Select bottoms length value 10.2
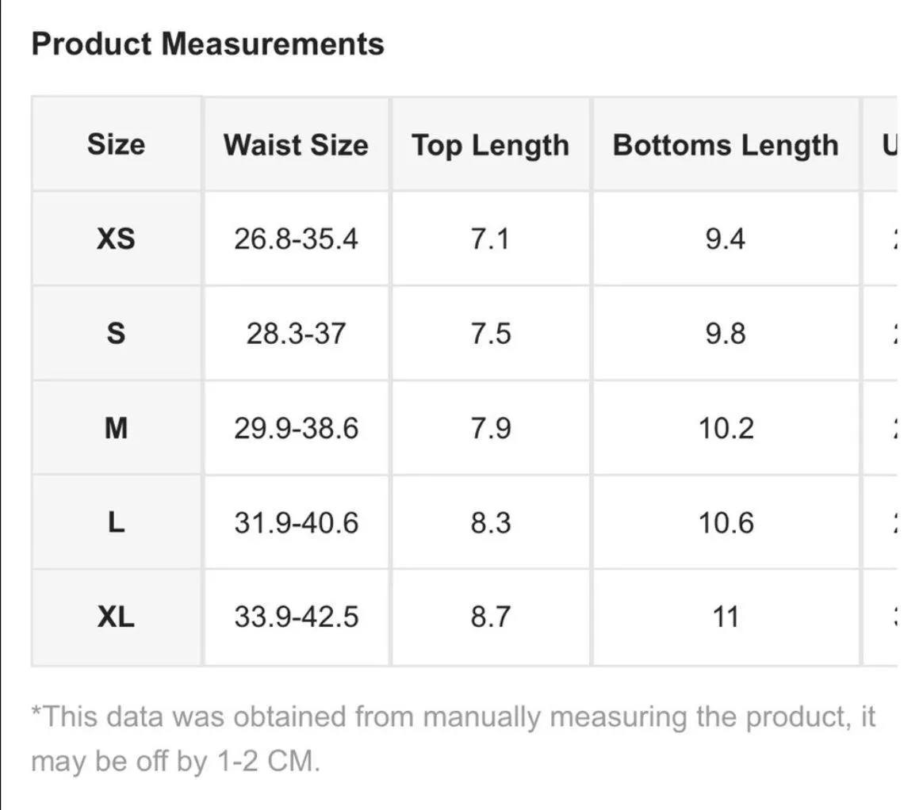The image size is (923, 810). click(x=726, y=428)
